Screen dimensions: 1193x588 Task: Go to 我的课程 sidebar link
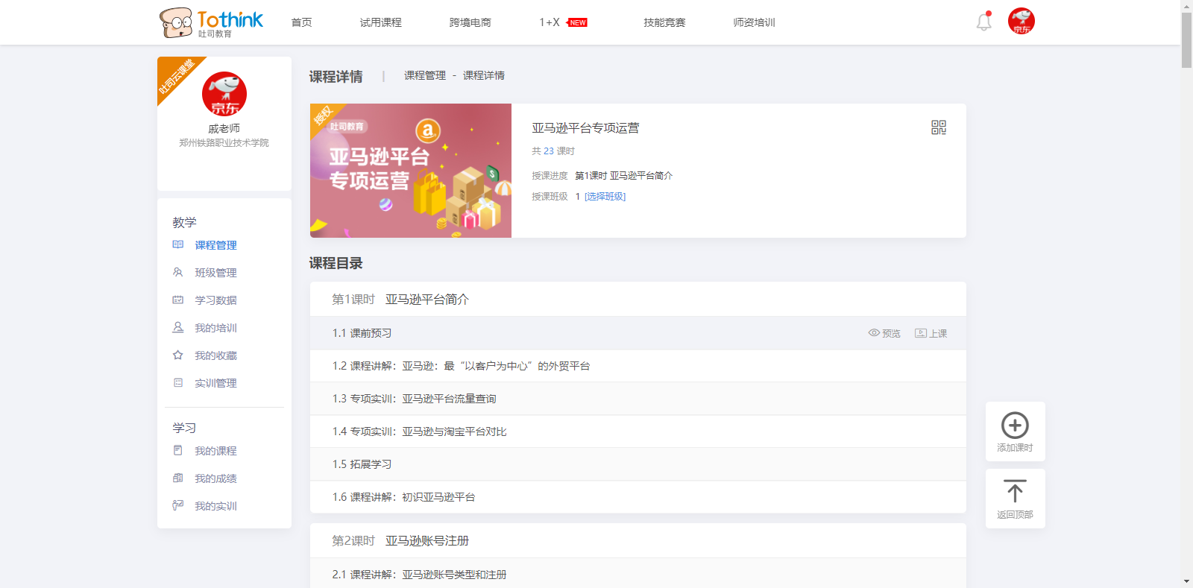click(x=216, y=451)
